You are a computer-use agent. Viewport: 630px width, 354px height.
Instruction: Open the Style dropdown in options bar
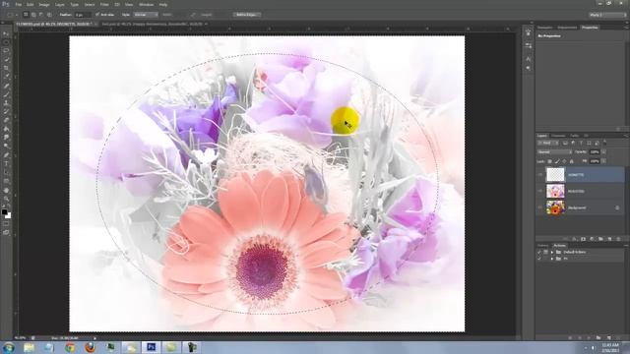point(146,15)
